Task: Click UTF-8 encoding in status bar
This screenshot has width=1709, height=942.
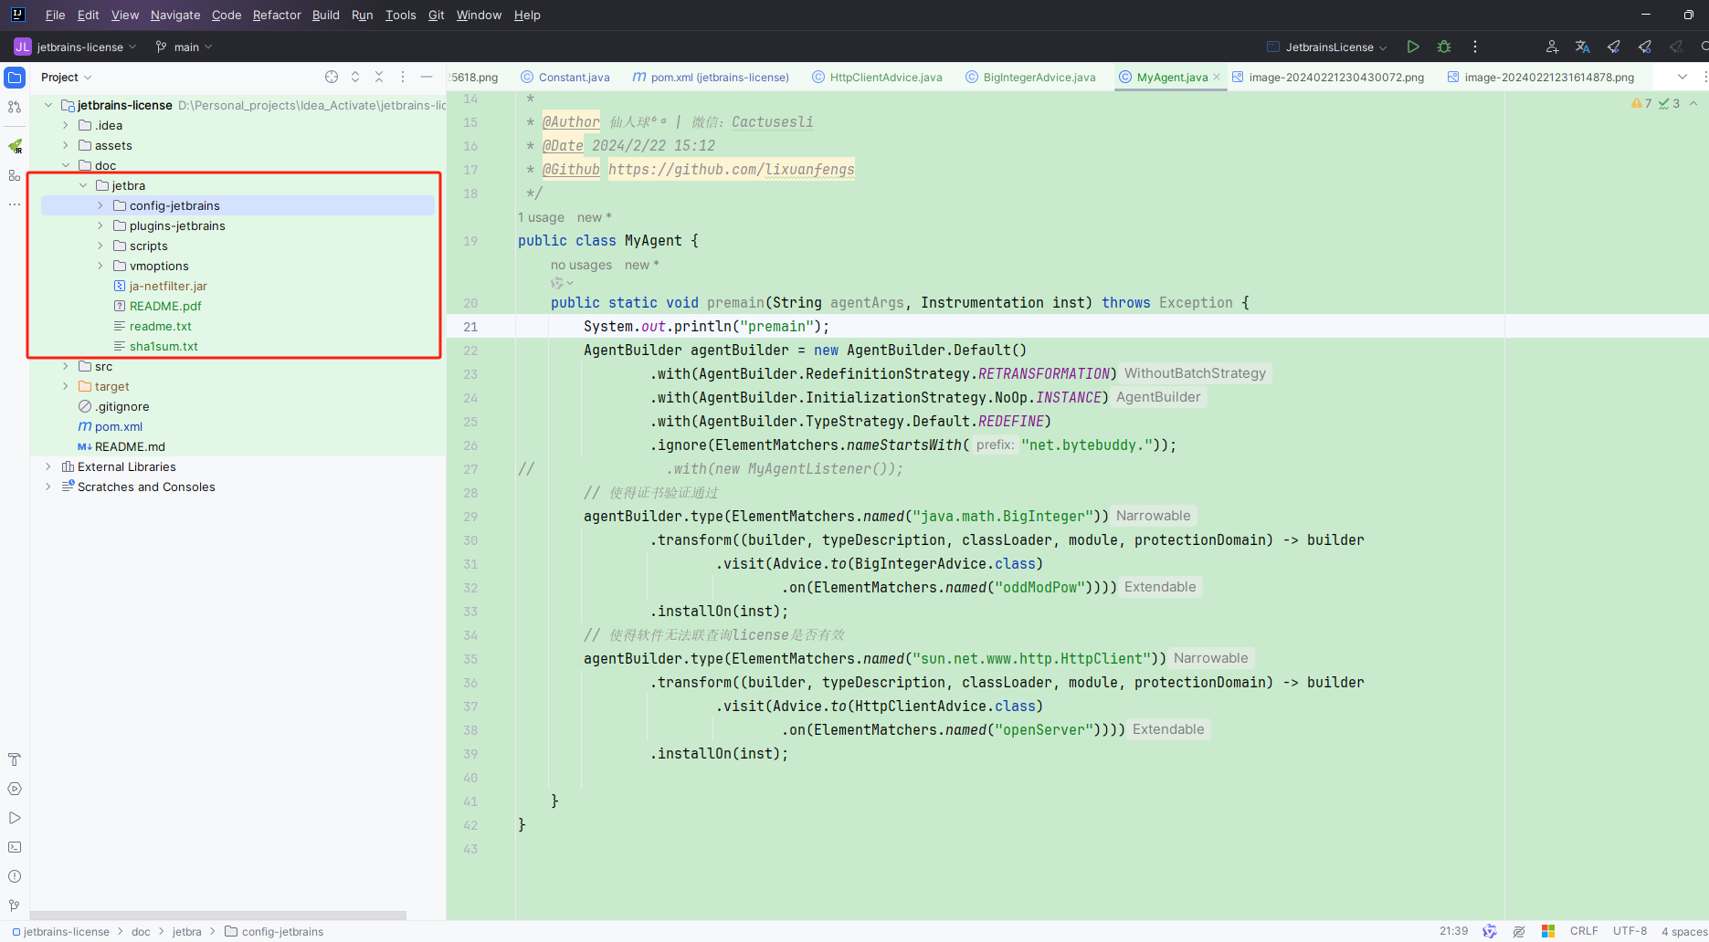Action: point(1630,931)
